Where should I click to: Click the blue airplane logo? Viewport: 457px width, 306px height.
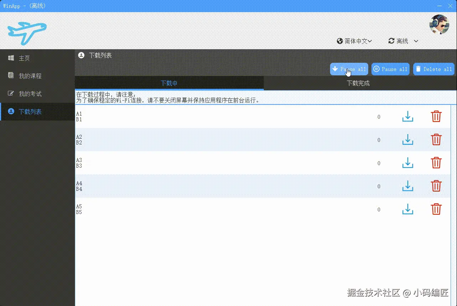pos(27,33)
